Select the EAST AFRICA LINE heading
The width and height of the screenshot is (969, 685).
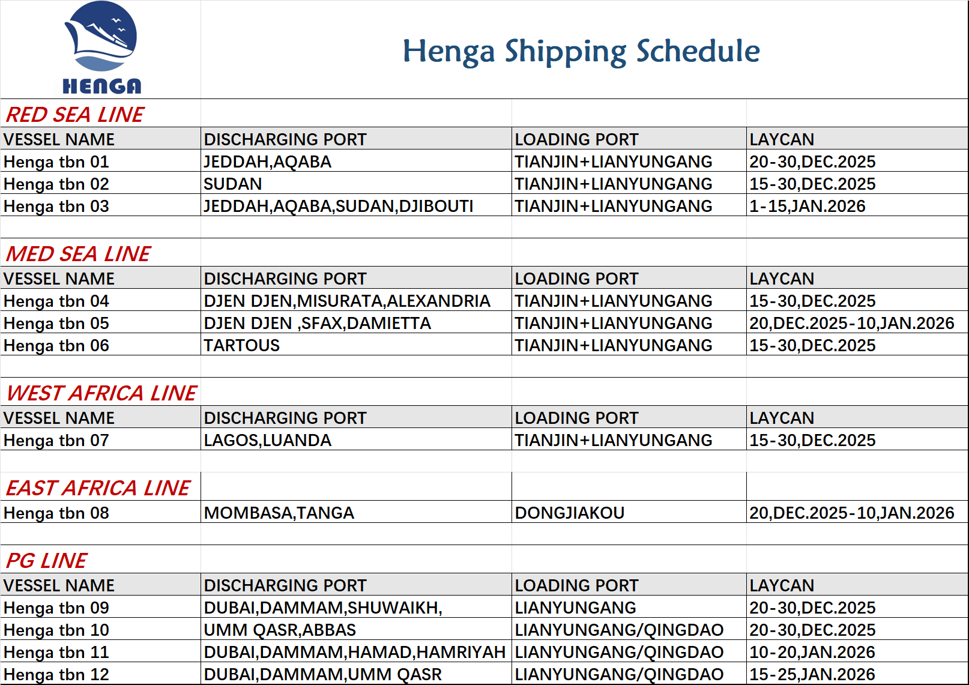click(98, 488)
